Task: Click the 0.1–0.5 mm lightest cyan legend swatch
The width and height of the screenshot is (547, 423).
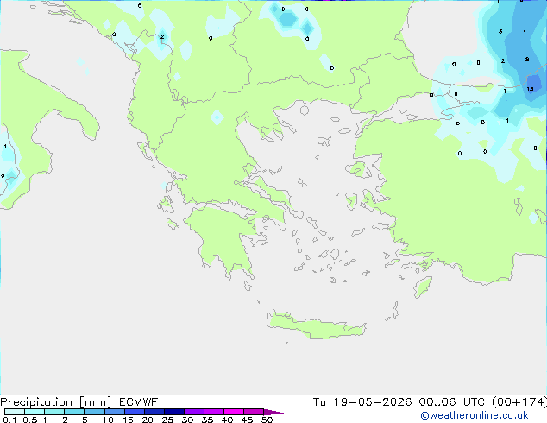Action: coord(15,412)
